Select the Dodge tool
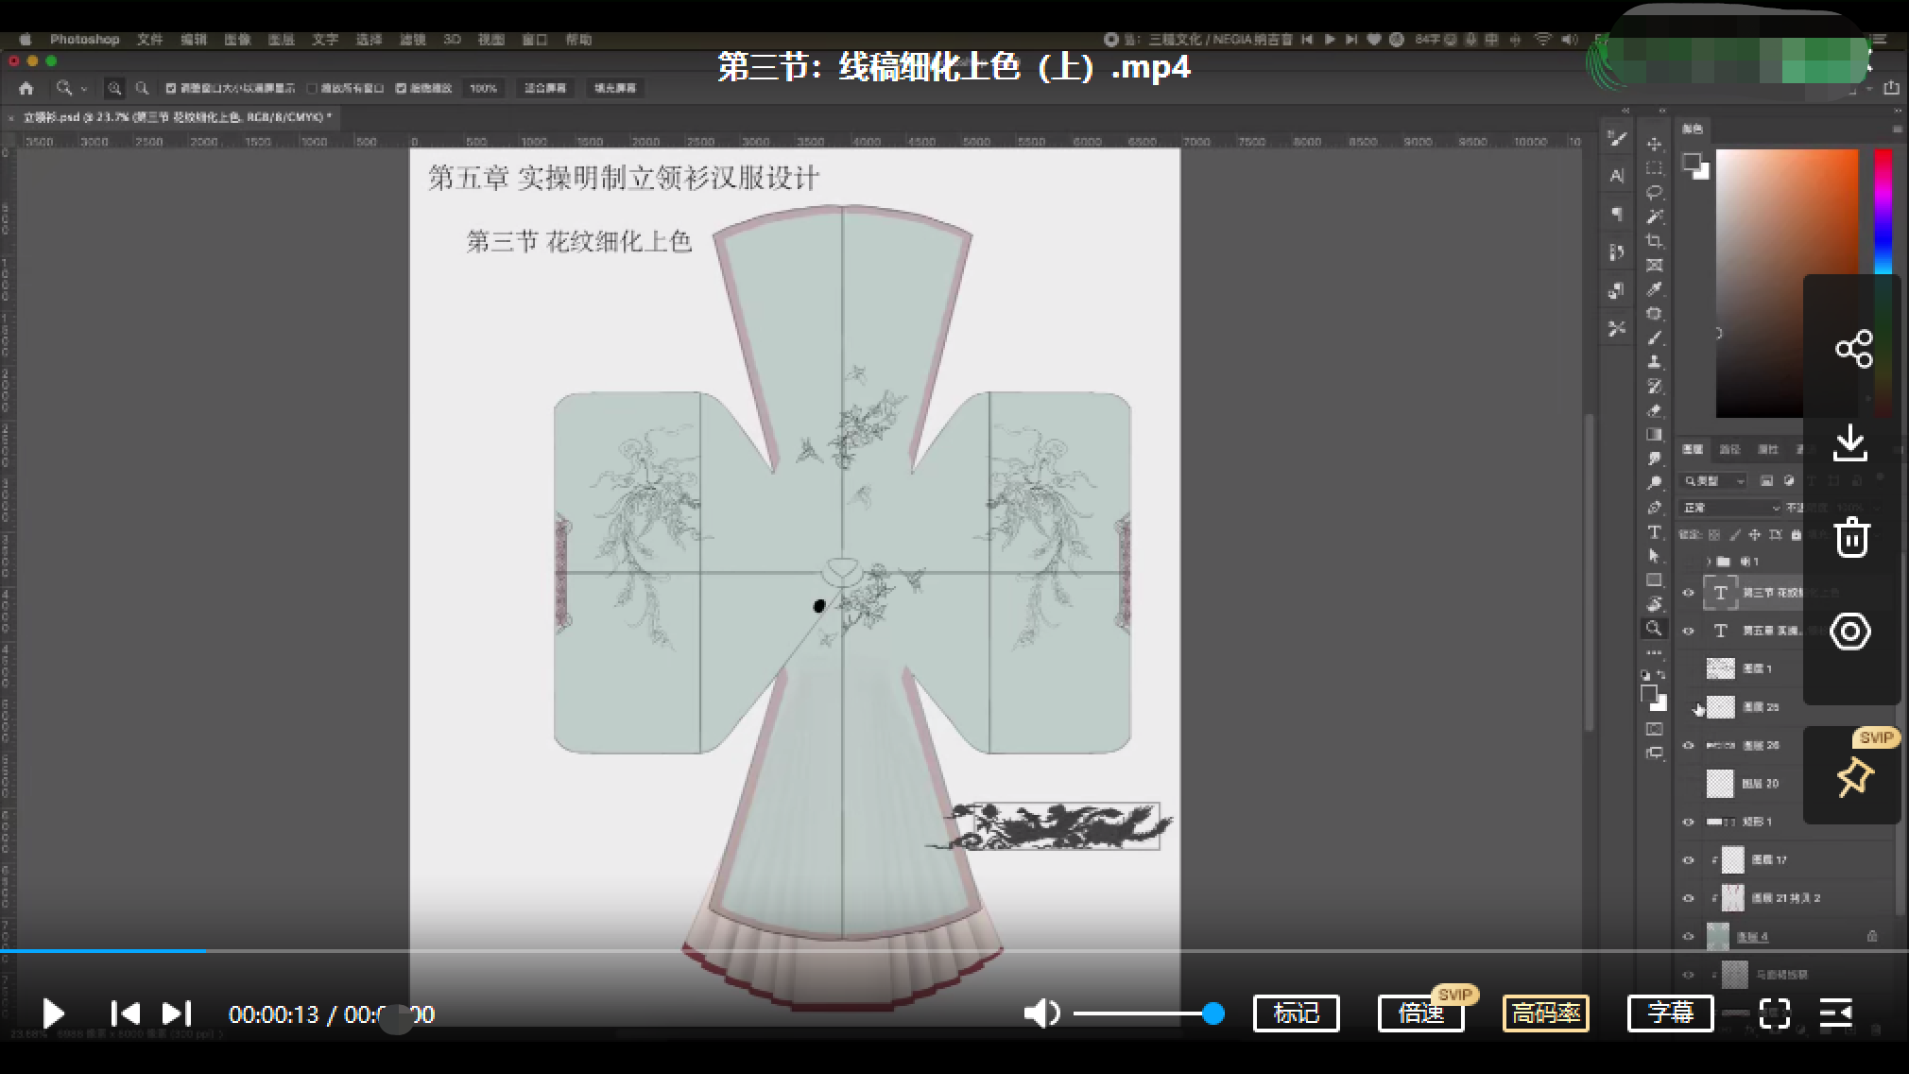Screen dimensions: 1909x1074 tap(1654, 483)
